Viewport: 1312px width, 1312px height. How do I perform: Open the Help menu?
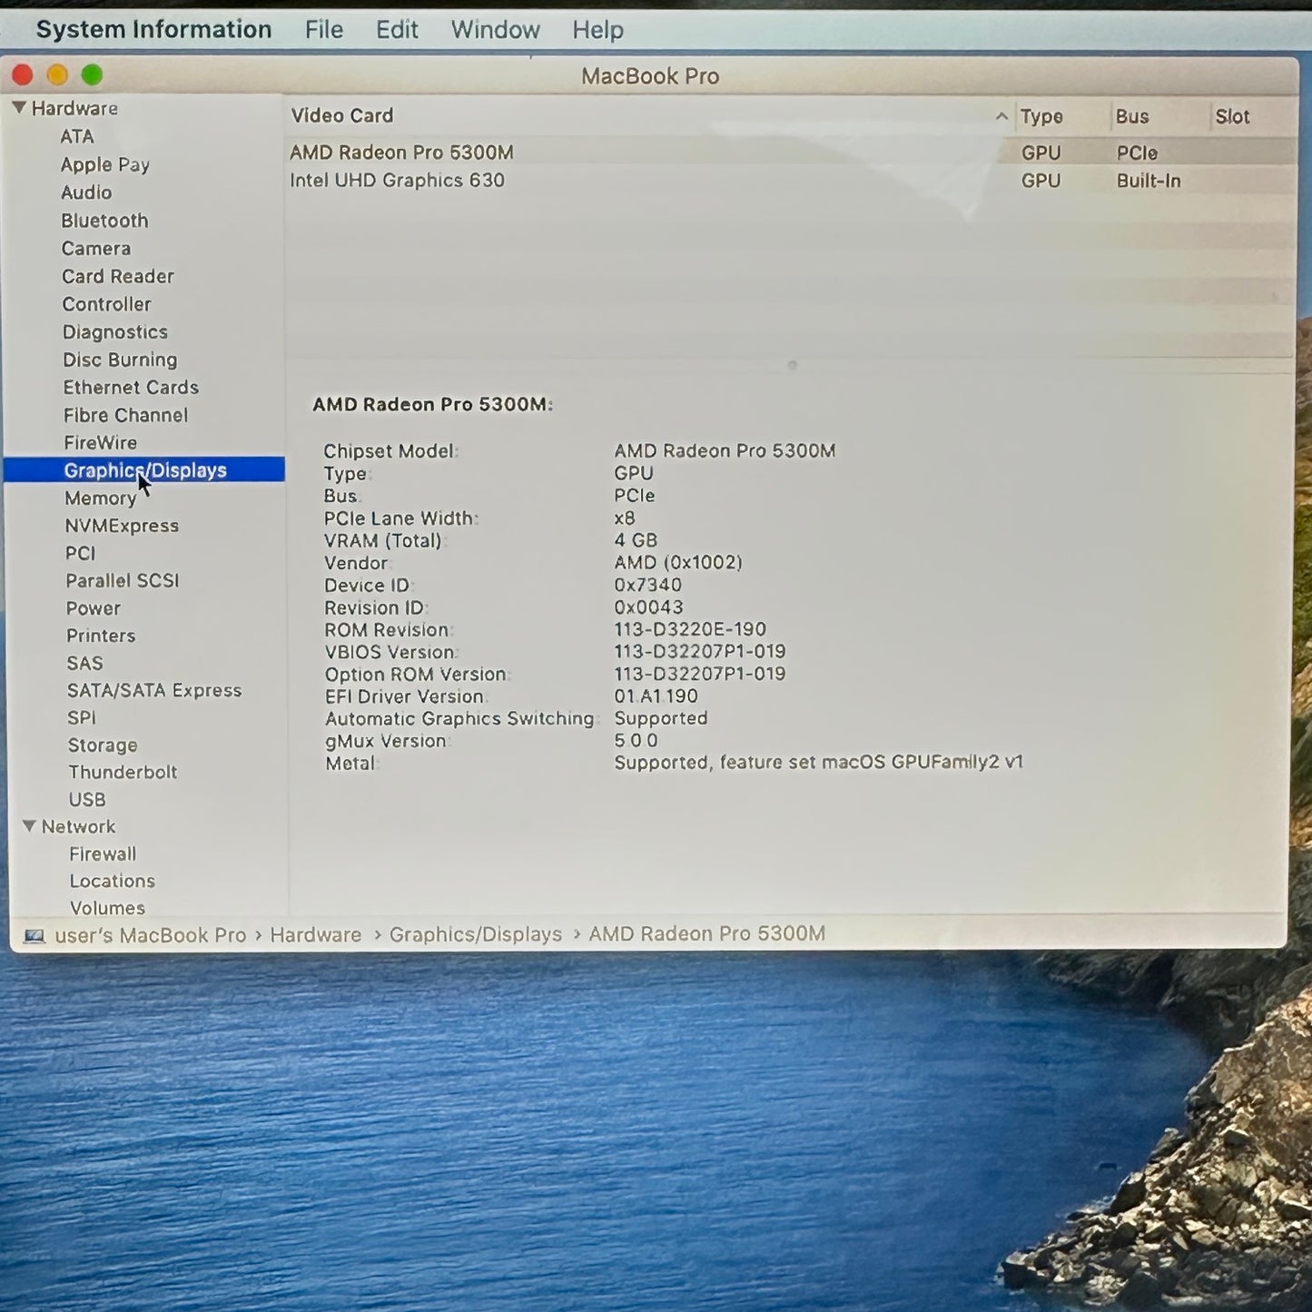[597, 30]
